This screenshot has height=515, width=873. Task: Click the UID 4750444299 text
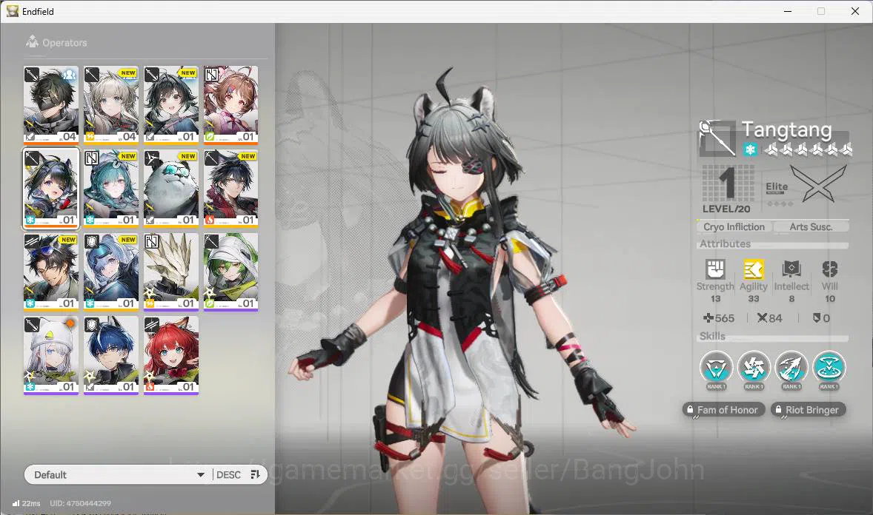pos(80,503)
